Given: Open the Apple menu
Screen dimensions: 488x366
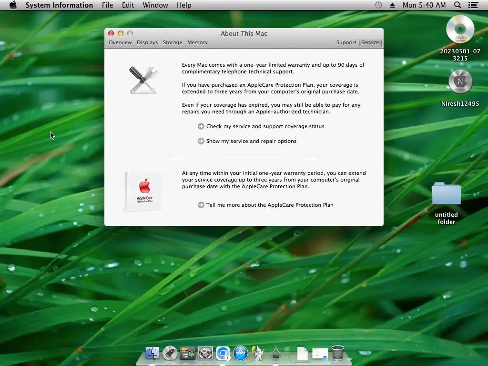Looking at the screenshot, I should pyautogui.click(x=13, y=5).
